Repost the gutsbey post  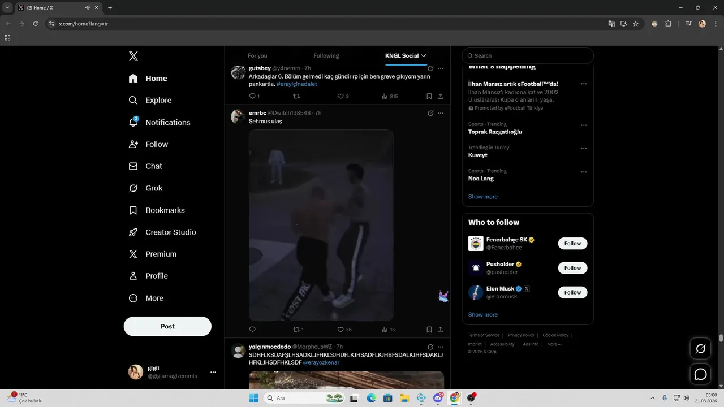pos(296,96)
